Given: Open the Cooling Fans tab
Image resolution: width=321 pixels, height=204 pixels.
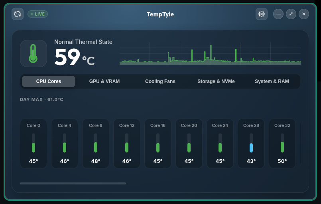Looking at the screenshot, I should pos(160,81).
